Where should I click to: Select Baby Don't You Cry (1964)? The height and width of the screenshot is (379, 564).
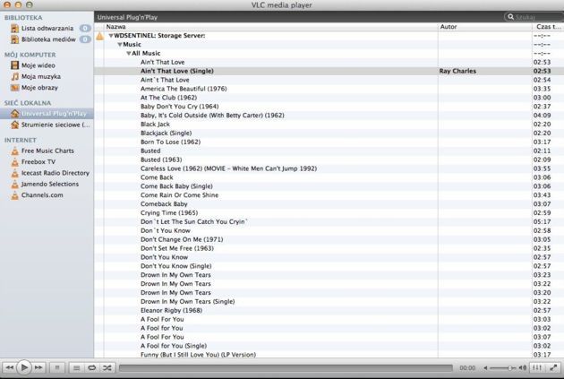(179, 107)
